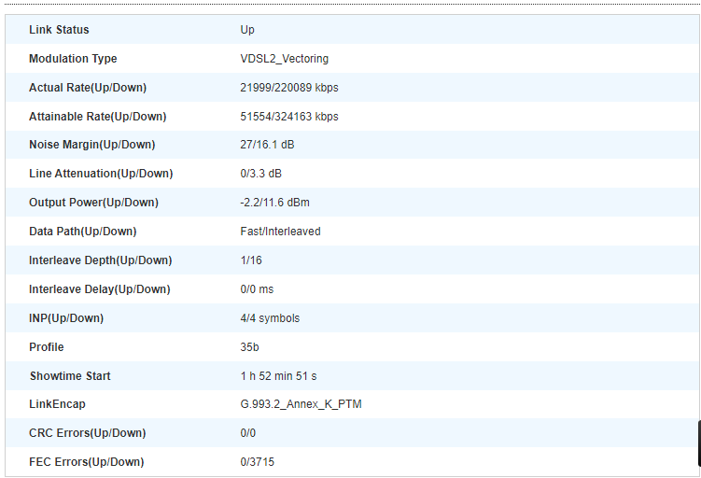This screenshot has width=701, height=478.
Task: Select the 1/16 interleave depth value
Action: [251, 260]
